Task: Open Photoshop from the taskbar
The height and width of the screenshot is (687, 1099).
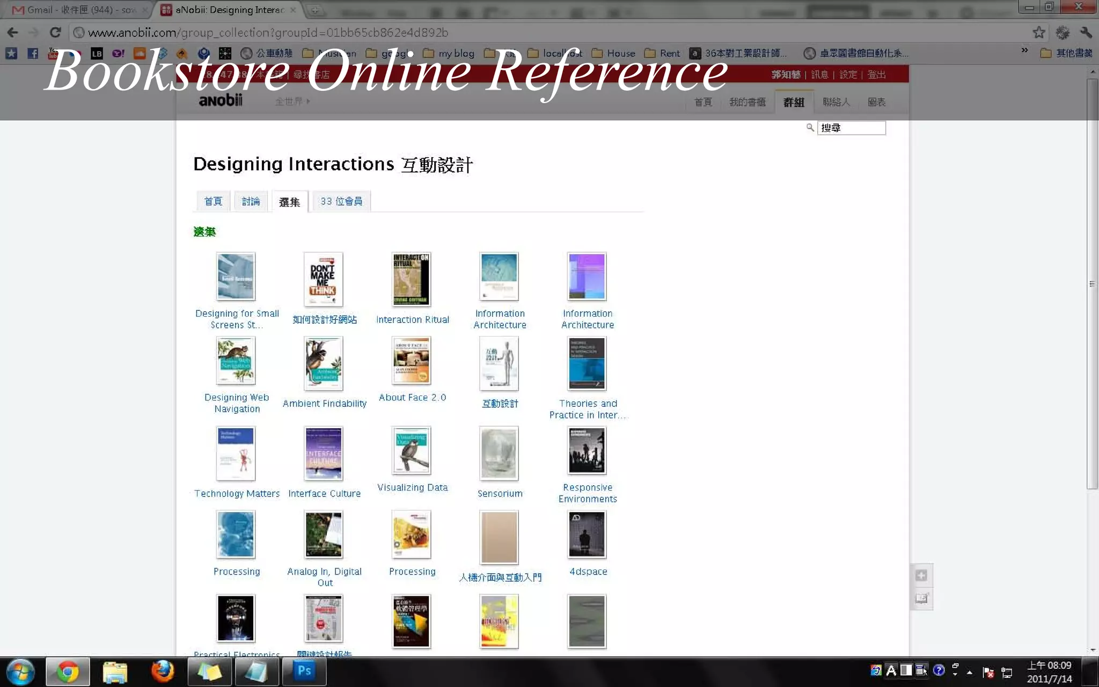Action: tap(304, 671)
